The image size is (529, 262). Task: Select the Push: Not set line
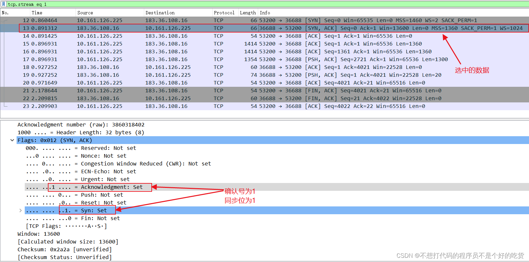(75, 195)
